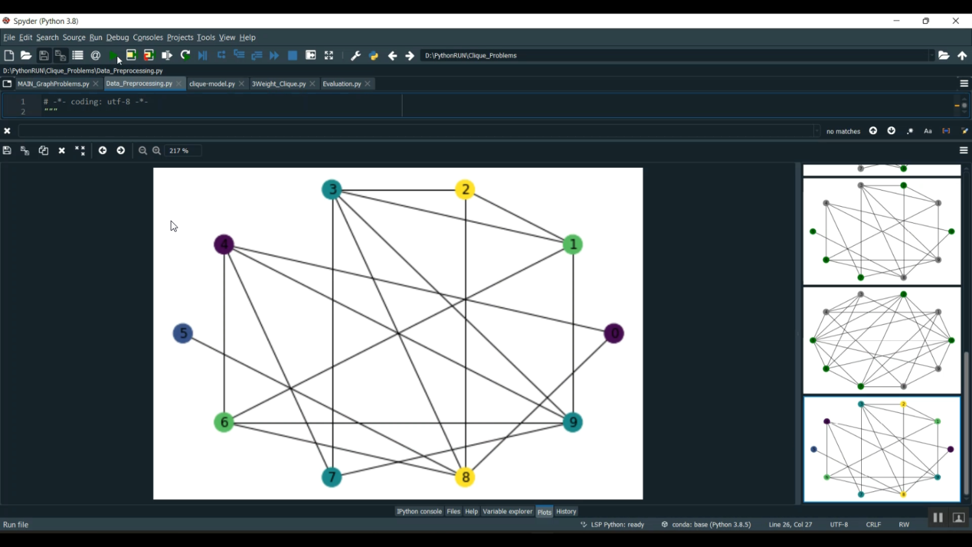Switch to the Variable explorer pane

[x=507, y=512]
